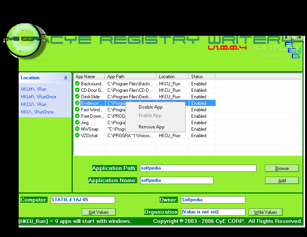
Task: Click Enabled status in MWSnap row
Action: 199,129
